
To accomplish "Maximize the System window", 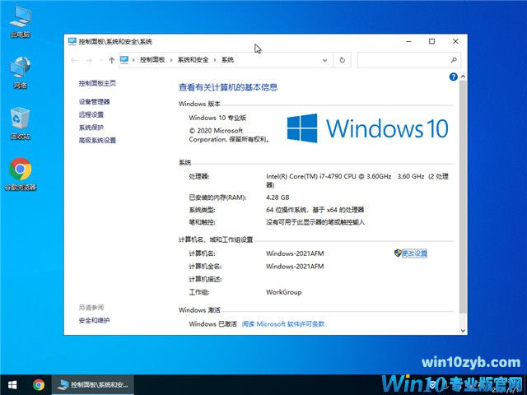I will 431,41.
